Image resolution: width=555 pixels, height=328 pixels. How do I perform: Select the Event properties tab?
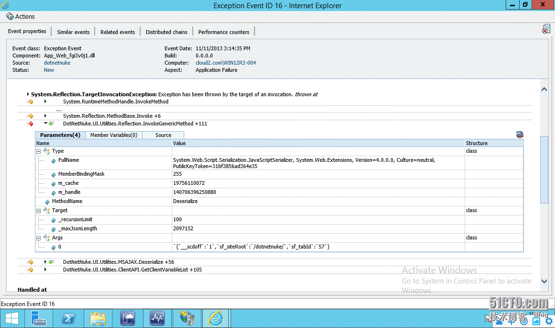point(27,31)
